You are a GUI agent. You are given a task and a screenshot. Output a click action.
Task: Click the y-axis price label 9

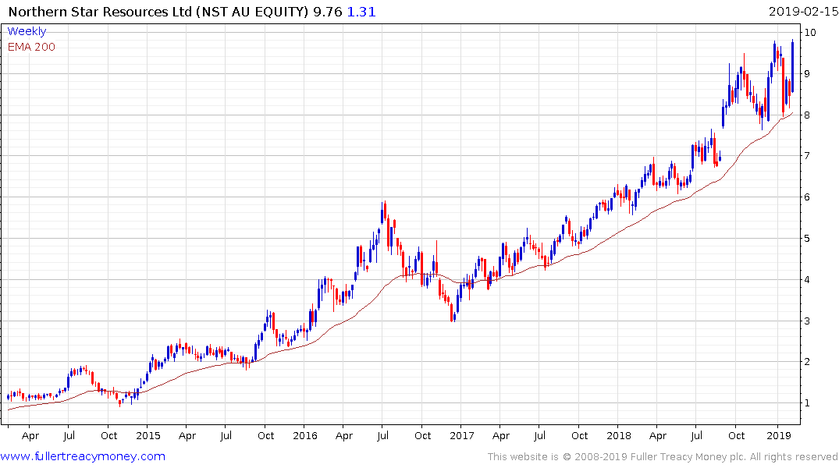[808, 74]
